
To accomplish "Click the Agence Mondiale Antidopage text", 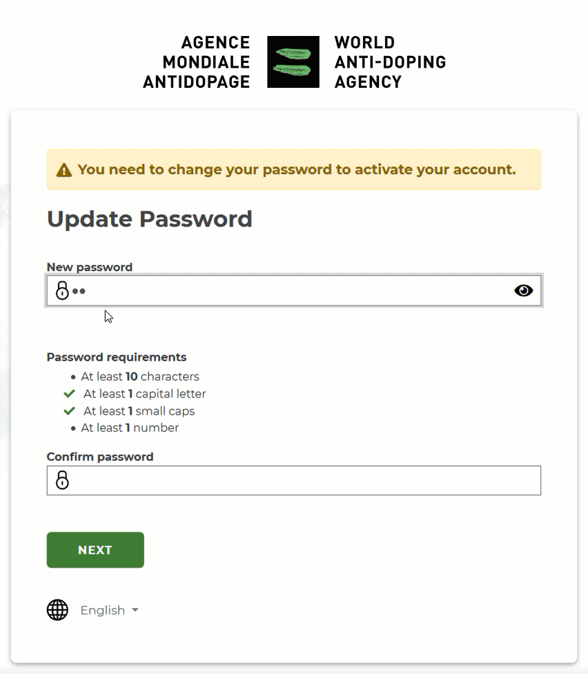I will point(196,62).
